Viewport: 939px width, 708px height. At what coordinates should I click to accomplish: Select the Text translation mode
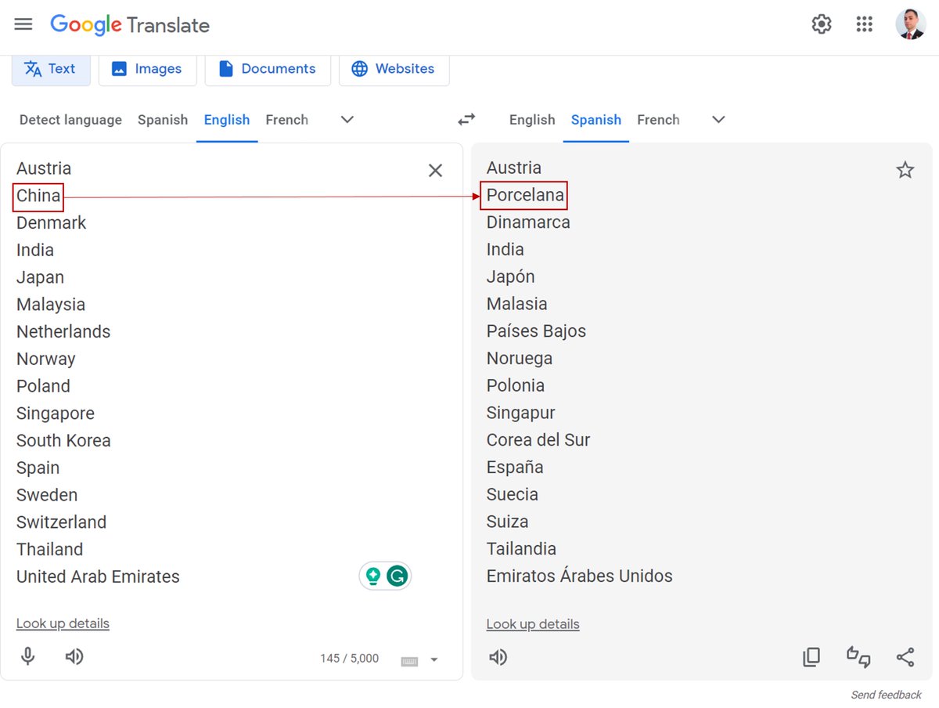point(51,69)
